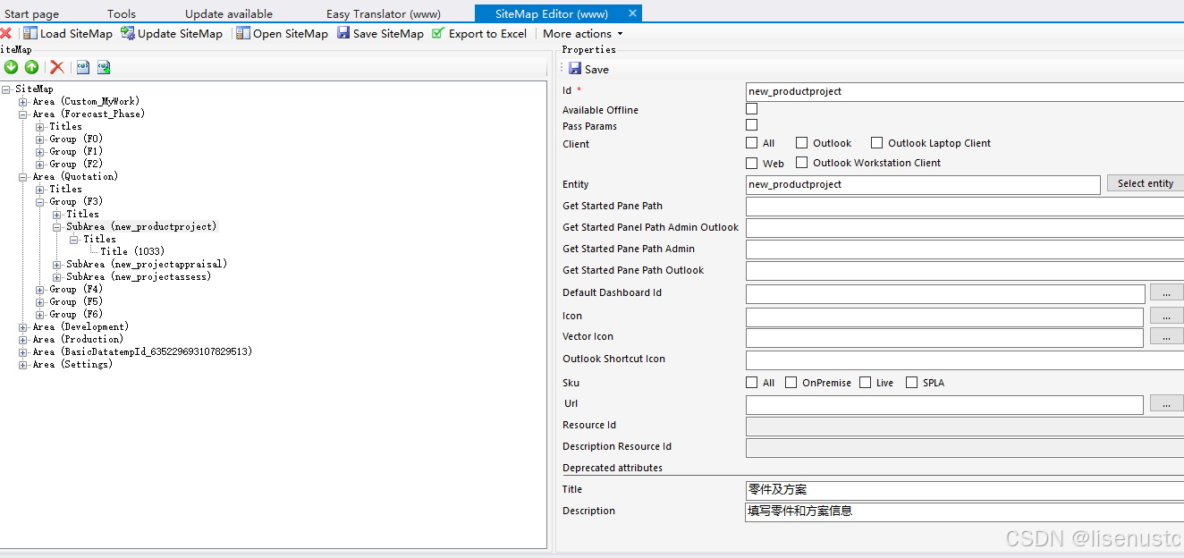Check the Sku All checkbox

click(x=751, y=383)
